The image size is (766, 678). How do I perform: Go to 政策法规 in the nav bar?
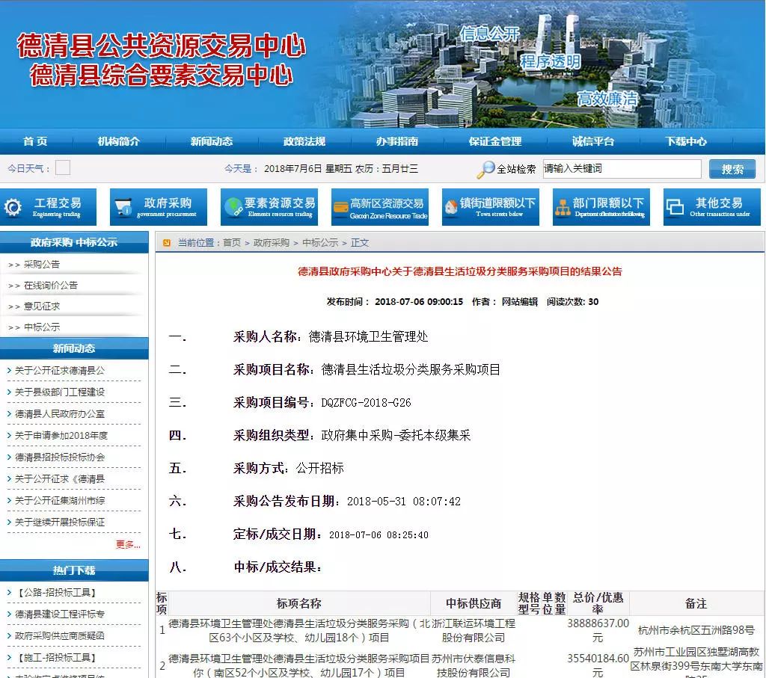[304, 141]
